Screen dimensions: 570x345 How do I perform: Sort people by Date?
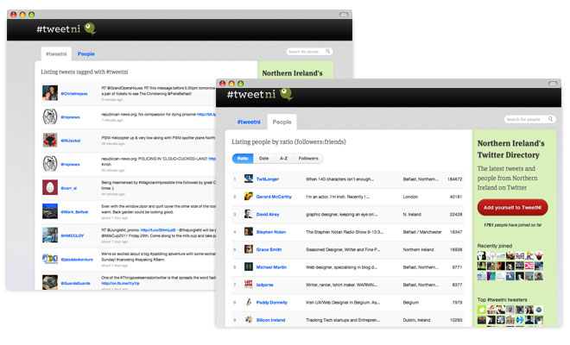click(x=264, y=159)
